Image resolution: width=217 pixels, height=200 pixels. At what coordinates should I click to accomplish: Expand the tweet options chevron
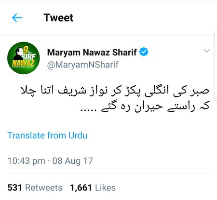pos(206,51)
